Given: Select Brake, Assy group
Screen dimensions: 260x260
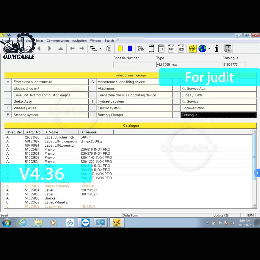Looking at the screenshot, I should [x=51, y=101].
